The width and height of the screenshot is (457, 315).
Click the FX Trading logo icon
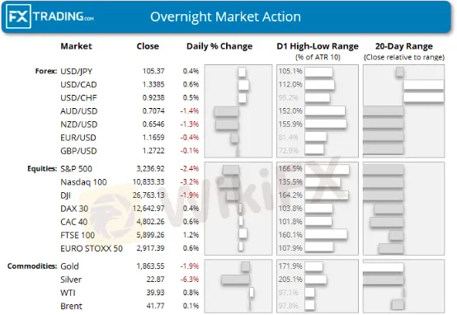[x=18, y=16]
